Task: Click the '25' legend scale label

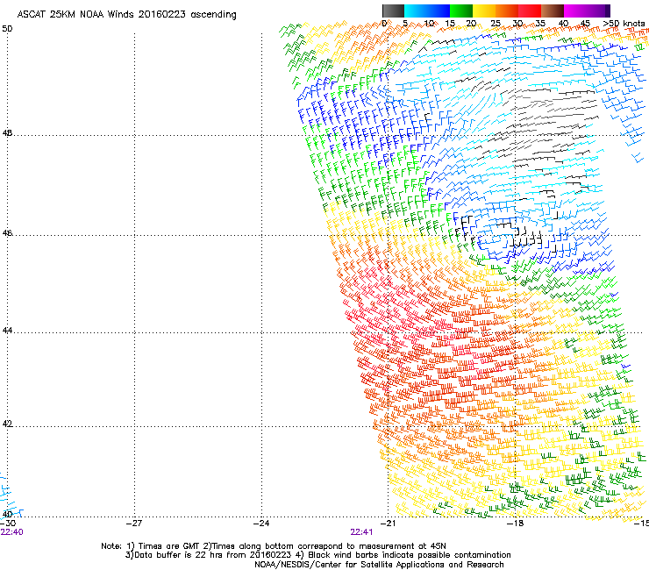Action: 496,24
